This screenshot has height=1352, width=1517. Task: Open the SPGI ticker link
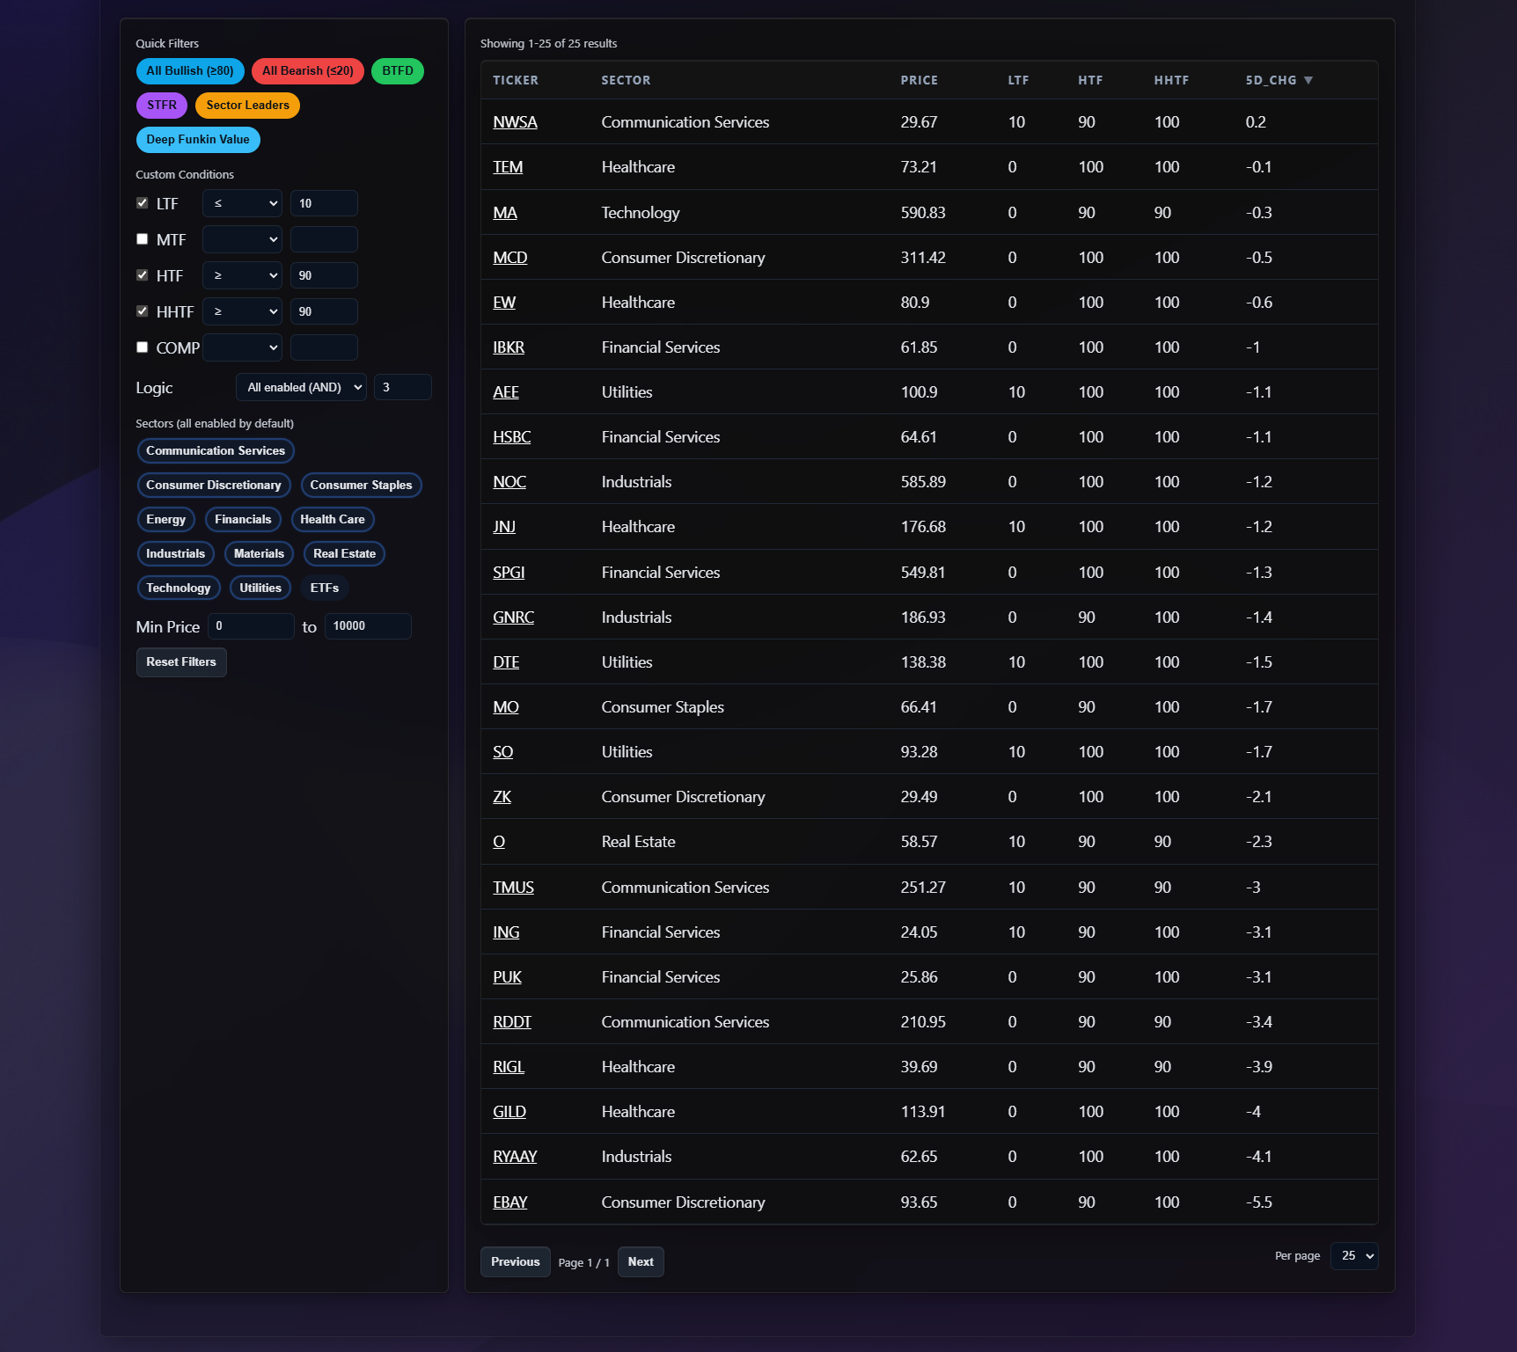point(509,573)
